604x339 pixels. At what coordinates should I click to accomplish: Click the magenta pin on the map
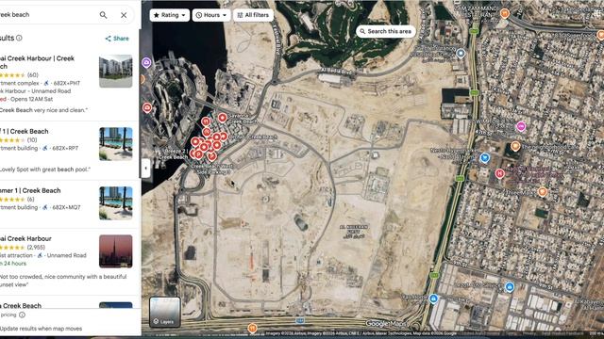pos(521,126)
